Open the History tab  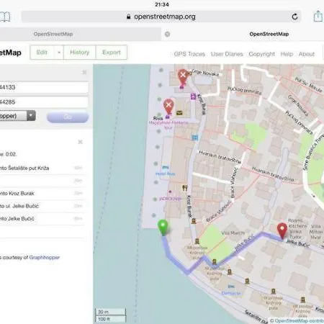(80, 52)
